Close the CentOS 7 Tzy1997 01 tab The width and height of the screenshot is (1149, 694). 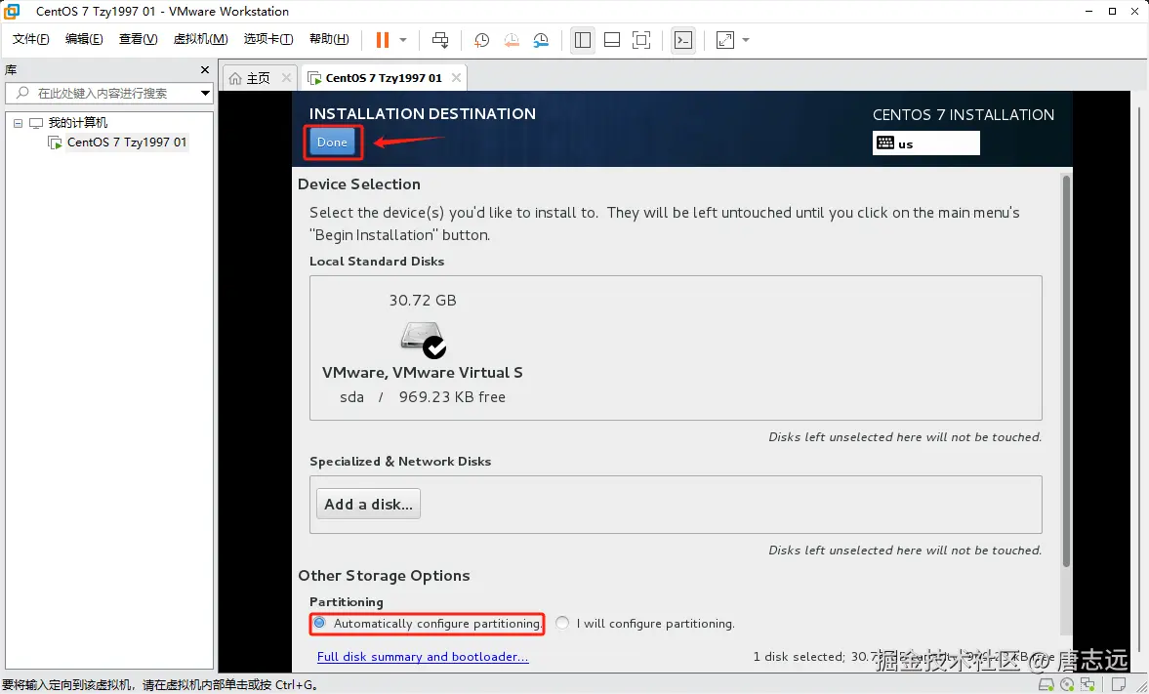457,78
